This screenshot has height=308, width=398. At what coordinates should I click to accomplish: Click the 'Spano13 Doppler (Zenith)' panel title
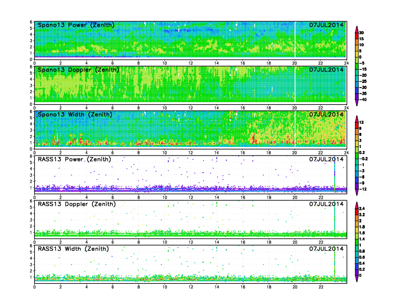click(78, 69)
